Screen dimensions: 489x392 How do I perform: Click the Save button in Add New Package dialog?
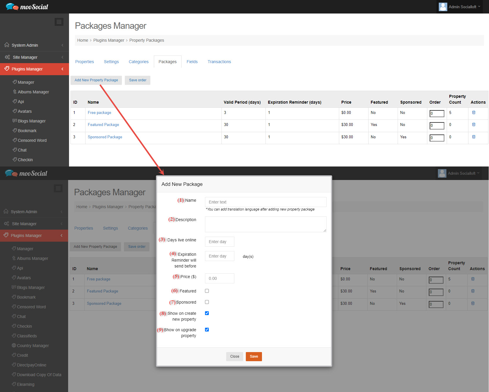coord(254,356)
